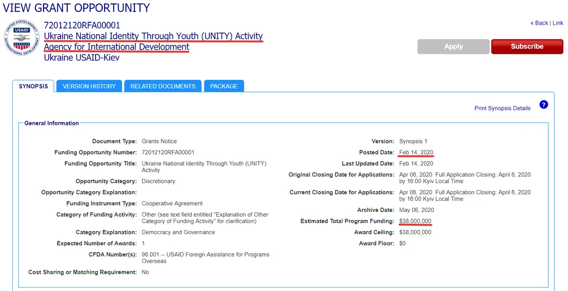Click the Last Updated Date value
This screenshot has width=568, height=291.
pos(416,164)
